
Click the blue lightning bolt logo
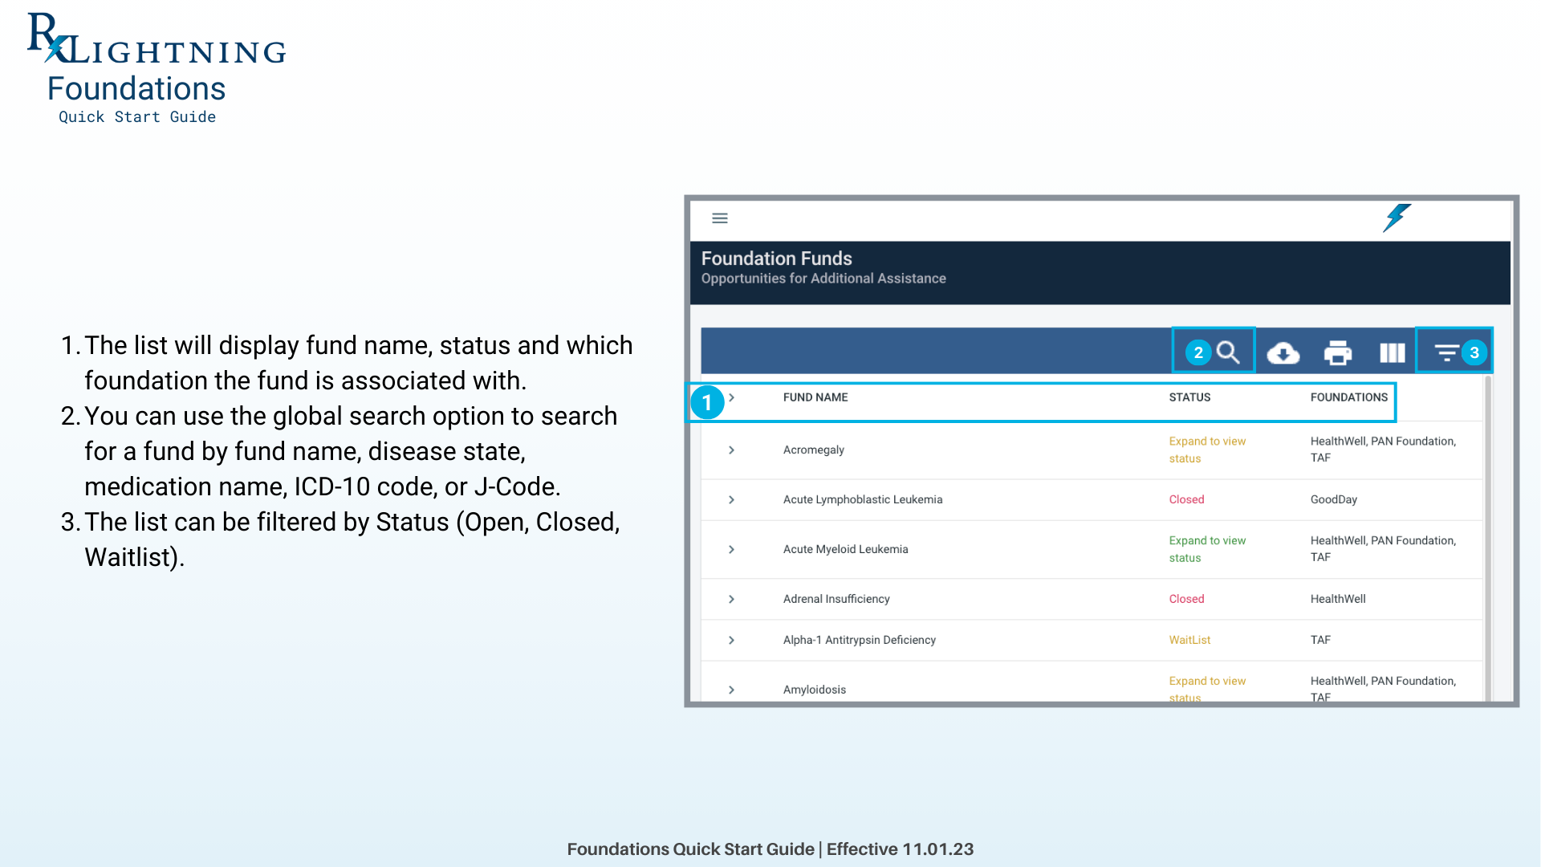pyautogui.click(x=1397, y=218)
